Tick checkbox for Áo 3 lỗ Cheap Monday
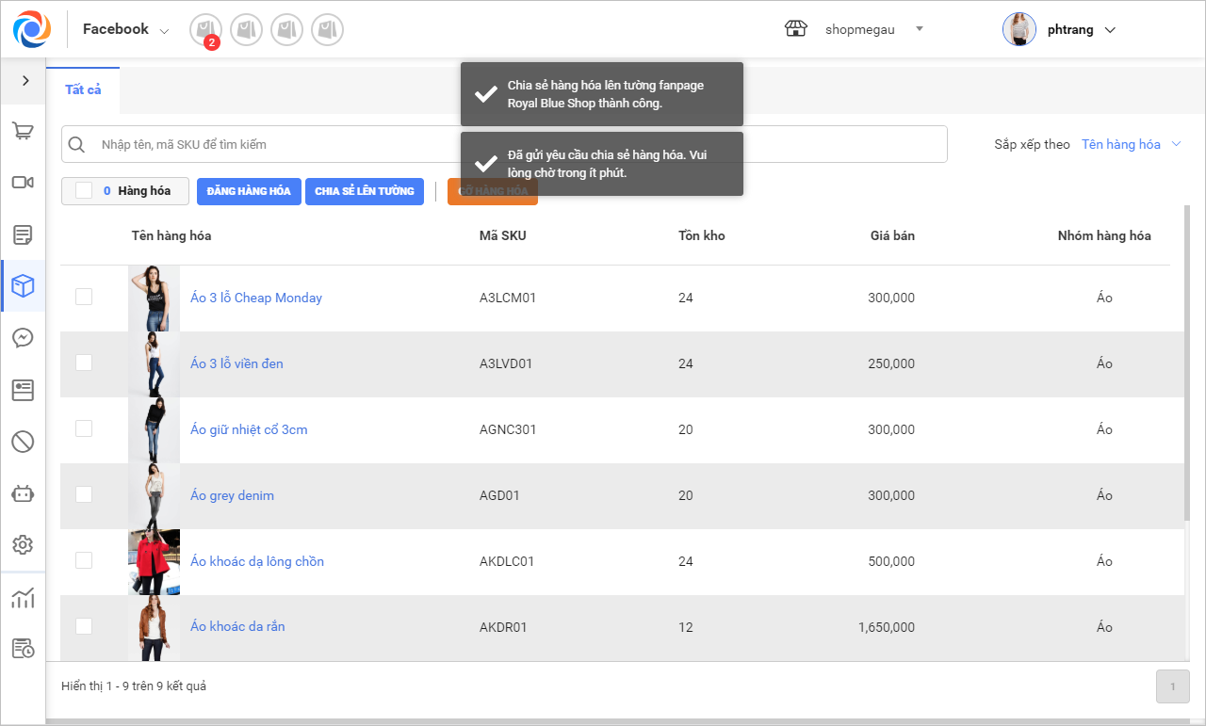 click(x=84, y=298)
